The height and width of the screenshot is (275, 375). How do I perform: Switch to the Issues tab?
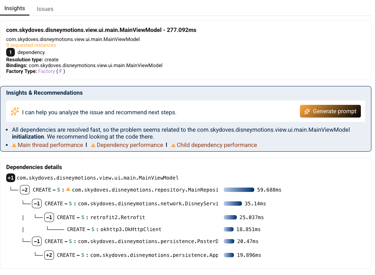[45, 9]
